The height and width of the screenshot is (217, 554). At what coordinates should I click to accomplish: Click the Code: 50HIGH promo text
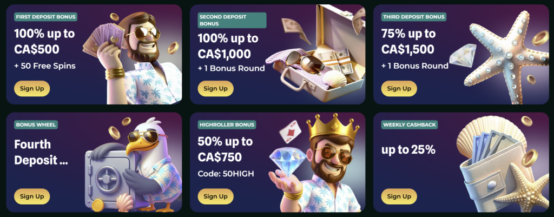(x=226, y=174)
